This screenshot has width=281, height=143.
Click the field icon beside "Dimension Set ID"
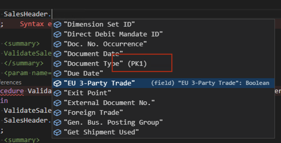tap(57, 25)
